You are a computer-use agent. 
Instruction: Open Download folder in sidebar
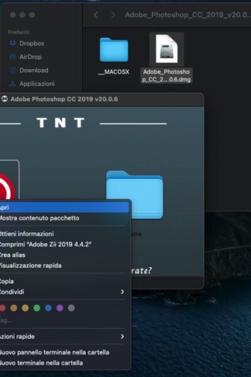[34, 70]
